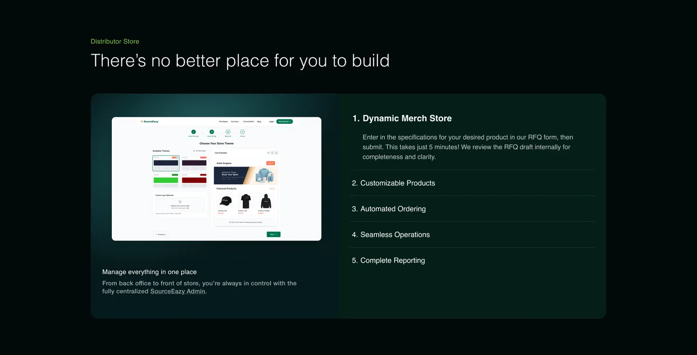Select the Custom Tee product image

click(x=246, y=201)
